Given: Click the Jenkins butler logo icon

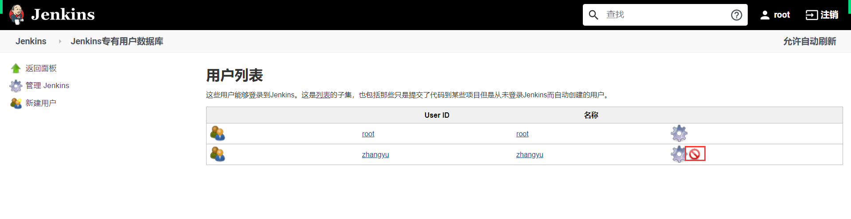Looking at the screenshot, I should pos(17,15).
